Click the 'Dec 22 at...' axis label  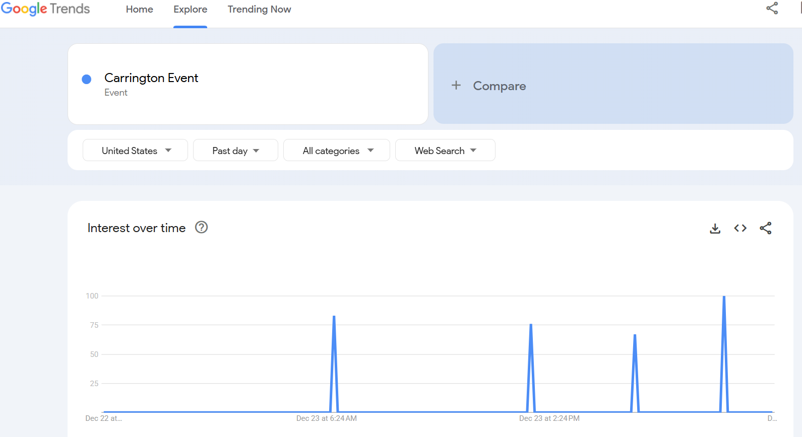pos(104,418)
